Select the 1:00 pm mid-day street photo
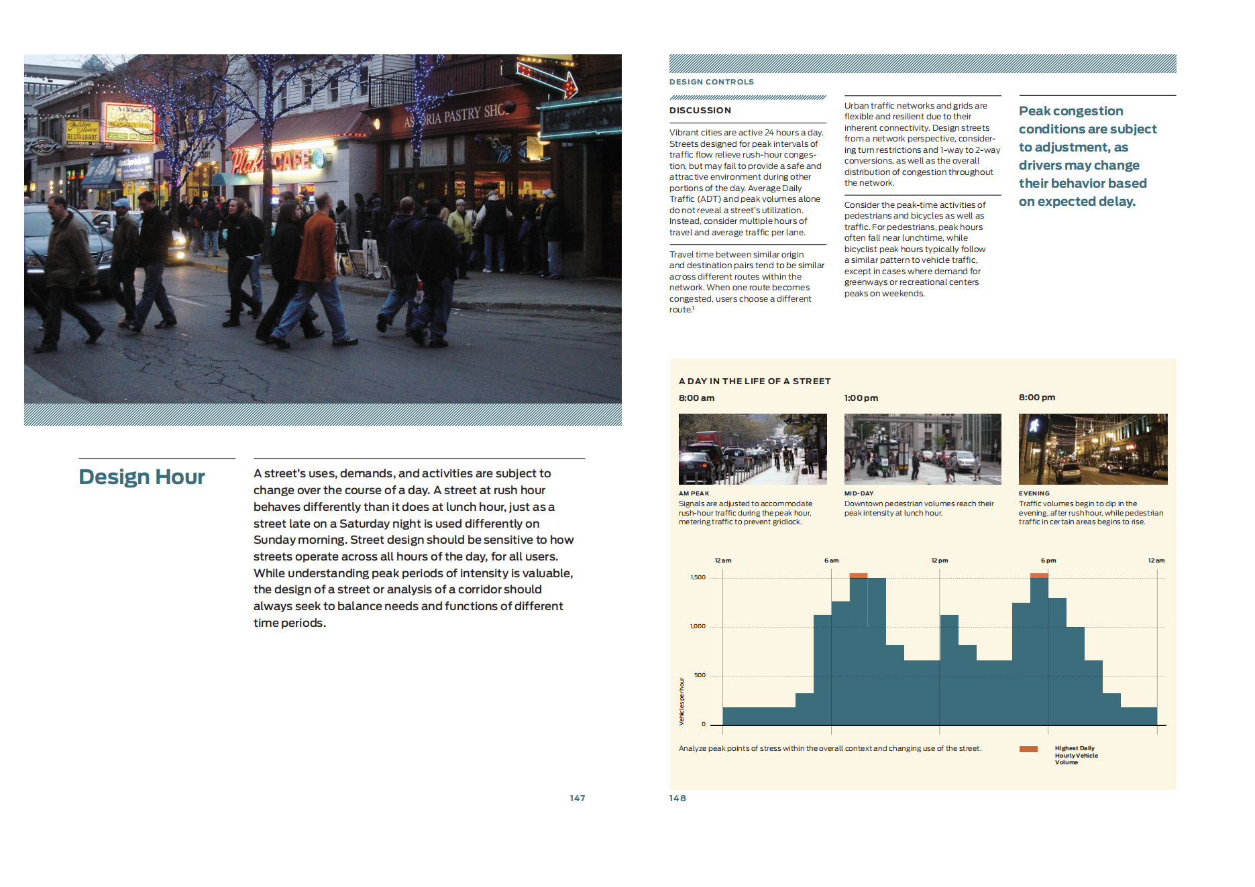 click(x=922, y=449)
